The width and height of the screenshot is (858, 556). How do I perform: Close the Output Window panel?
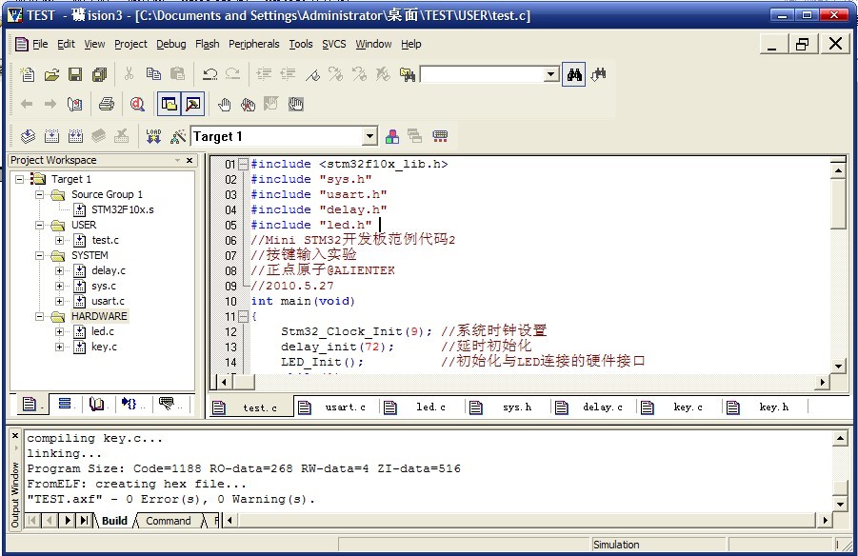coord(15,436)
